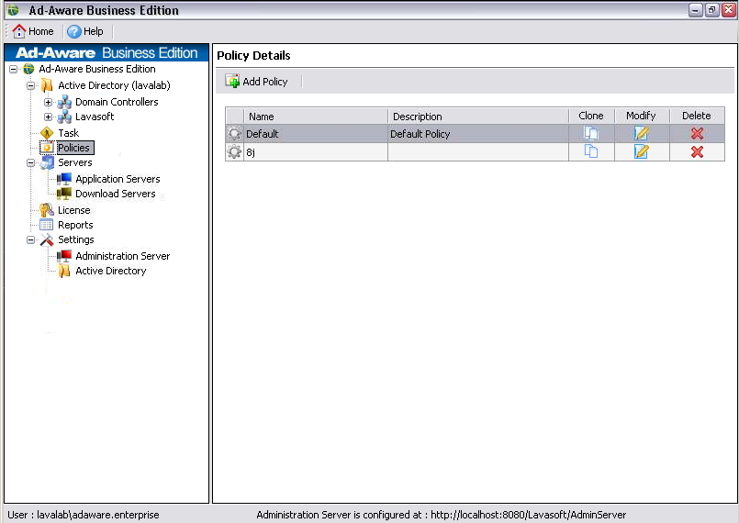Select Lavasoft tree label
Screen dimensions: 739x523
click(95, 117)
